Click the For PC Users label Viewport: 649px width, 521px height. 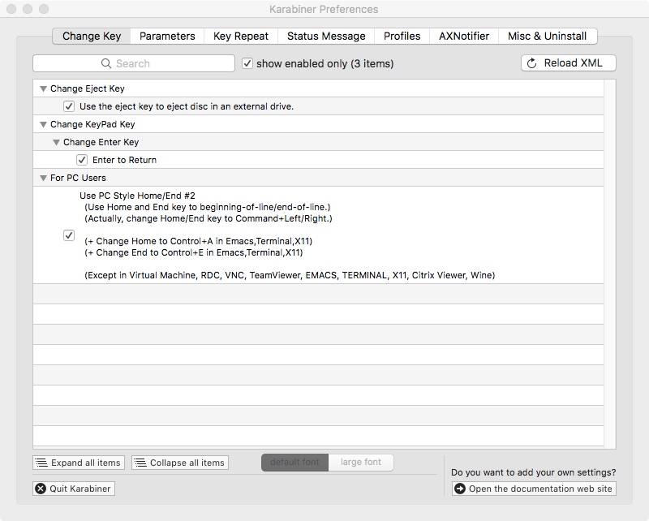pos(78,178)
